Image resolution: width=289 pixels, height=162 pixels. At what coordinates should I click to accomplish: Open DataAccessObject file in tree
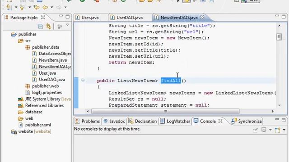55,54
